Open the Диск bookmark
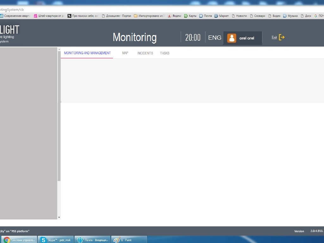Image resolution: width=324 pixels, height=243 pixels. (x=306, y=16)
